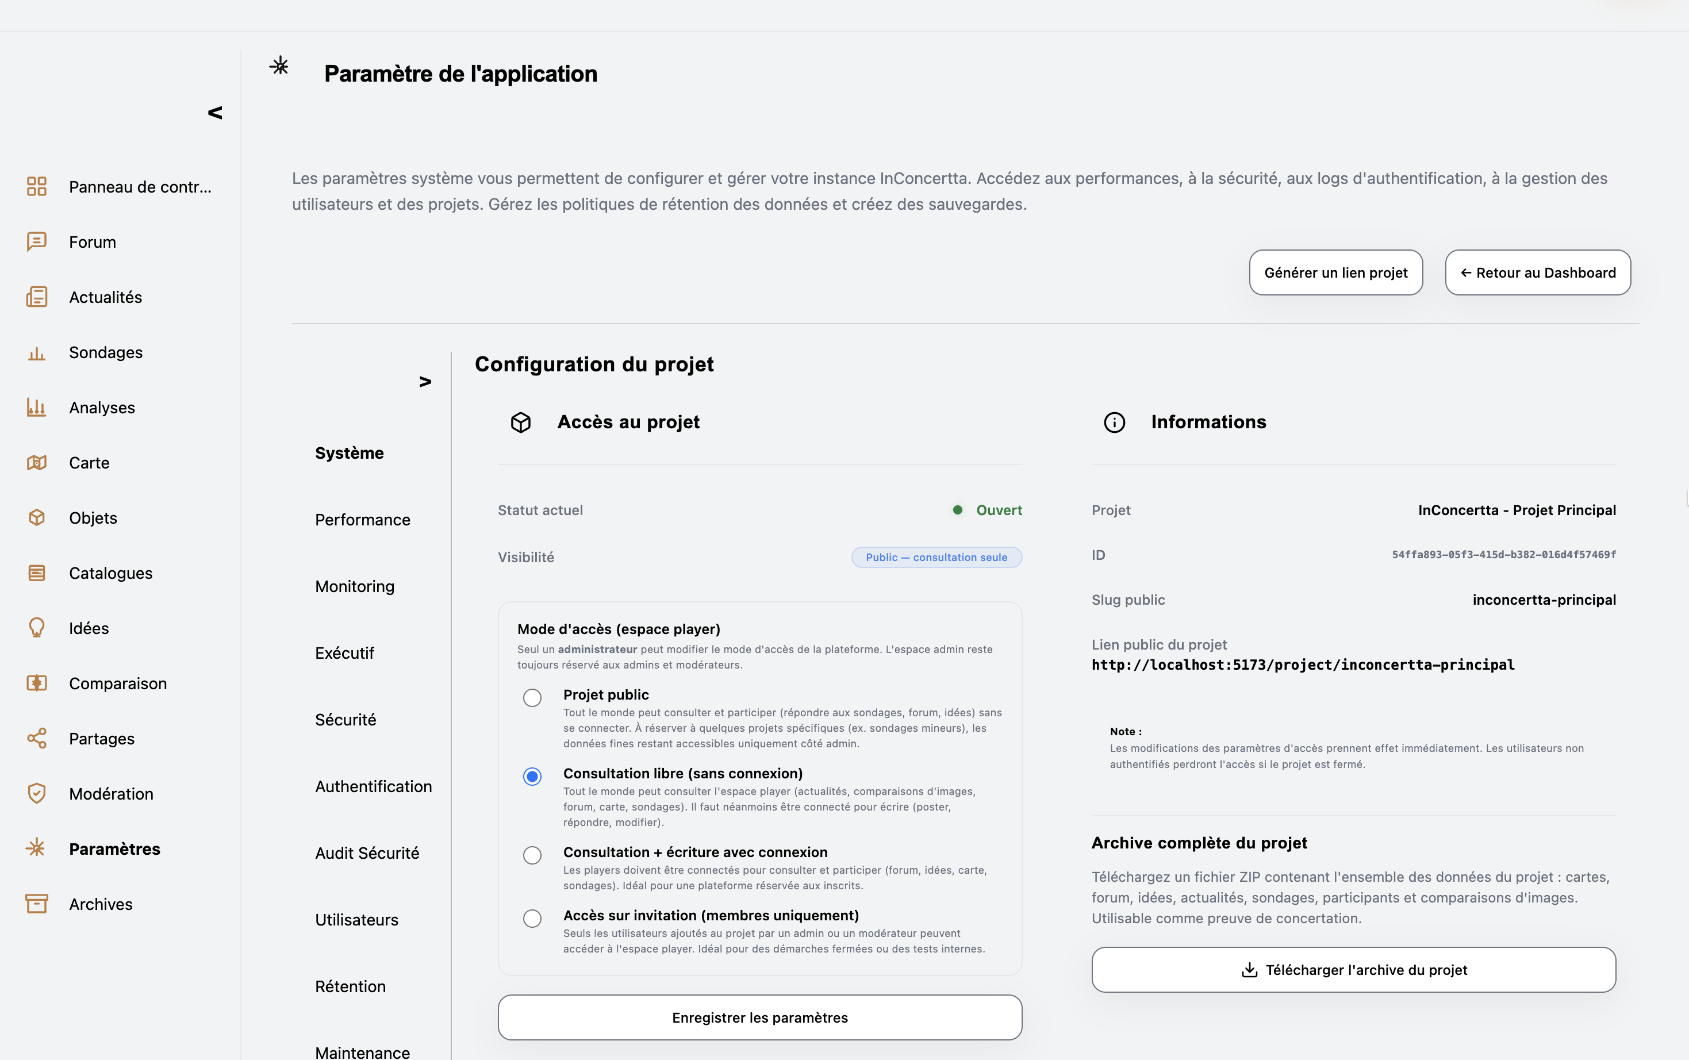1689x1060 pixels.
Task: Open the Utilisateurs settings section
Action: (356, 919)
